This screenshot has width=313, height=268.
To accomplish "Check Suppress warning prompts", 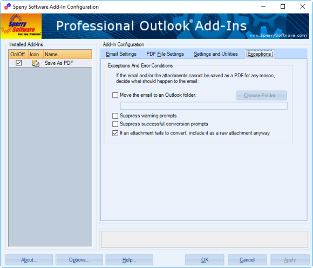I will [115, 116].
